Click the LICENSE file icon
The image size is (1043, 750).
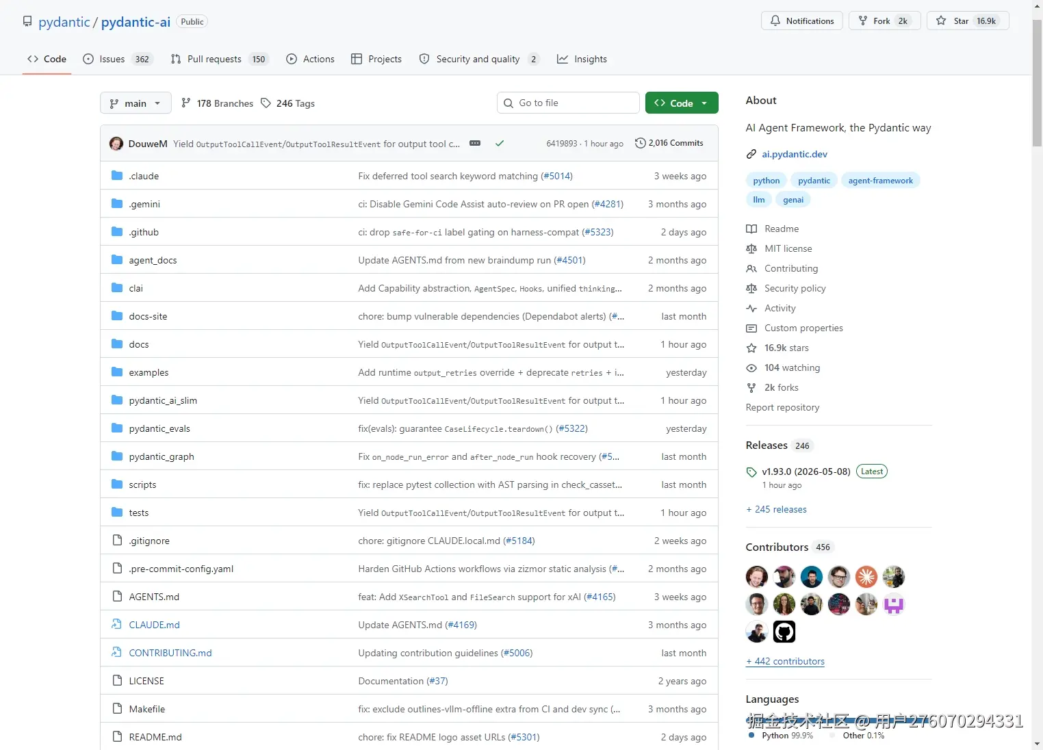coord(117,681)
